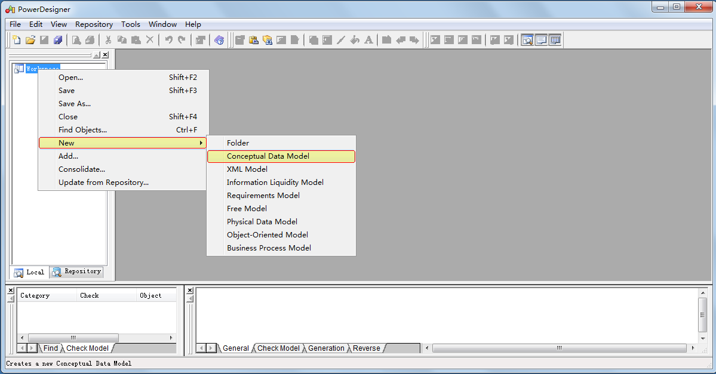Click the text 'A' toolbar icon
The height and width of the screenshot is (374, 716).
coord(368,40)
